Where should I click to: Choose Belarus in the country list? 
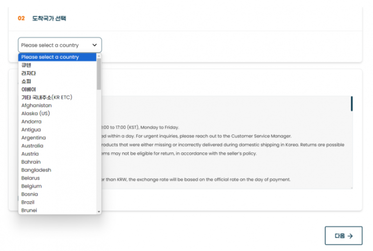point(57,178)
